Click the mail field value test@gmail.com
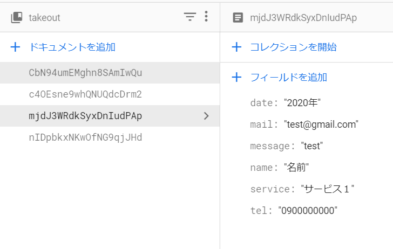 tap(321, 124)
